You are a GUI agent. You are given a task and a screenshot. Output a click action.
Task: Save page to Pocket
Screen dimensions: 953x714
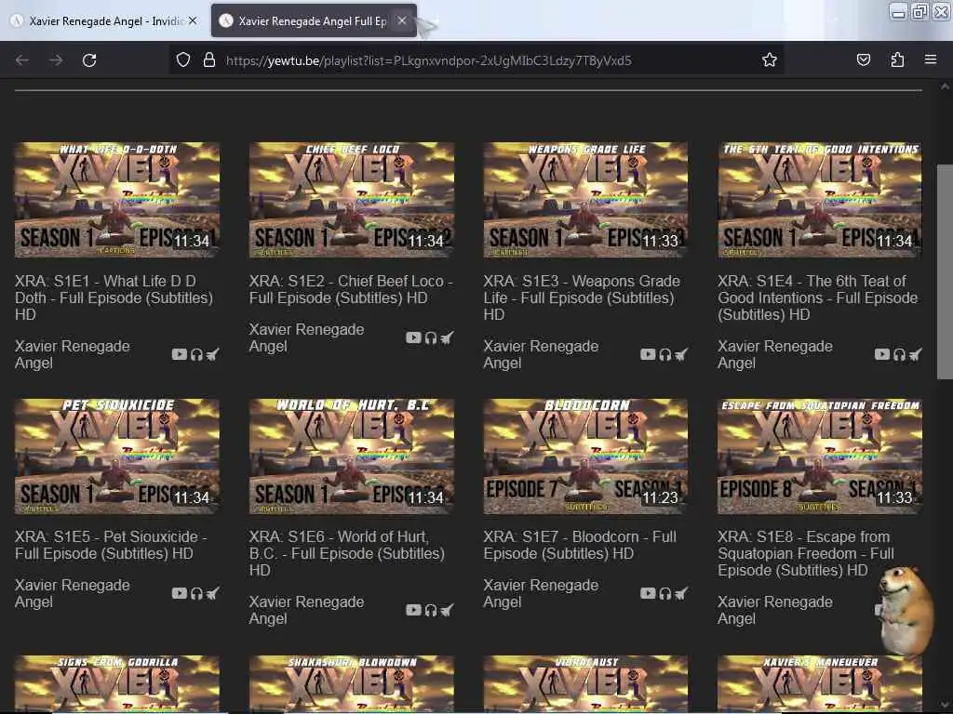[864, 59]
